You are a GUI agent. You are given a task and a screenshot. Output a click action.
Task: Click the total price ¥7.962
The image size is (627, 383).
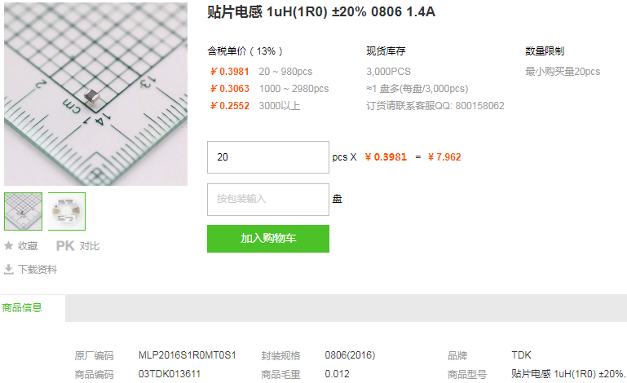[444, 157]
